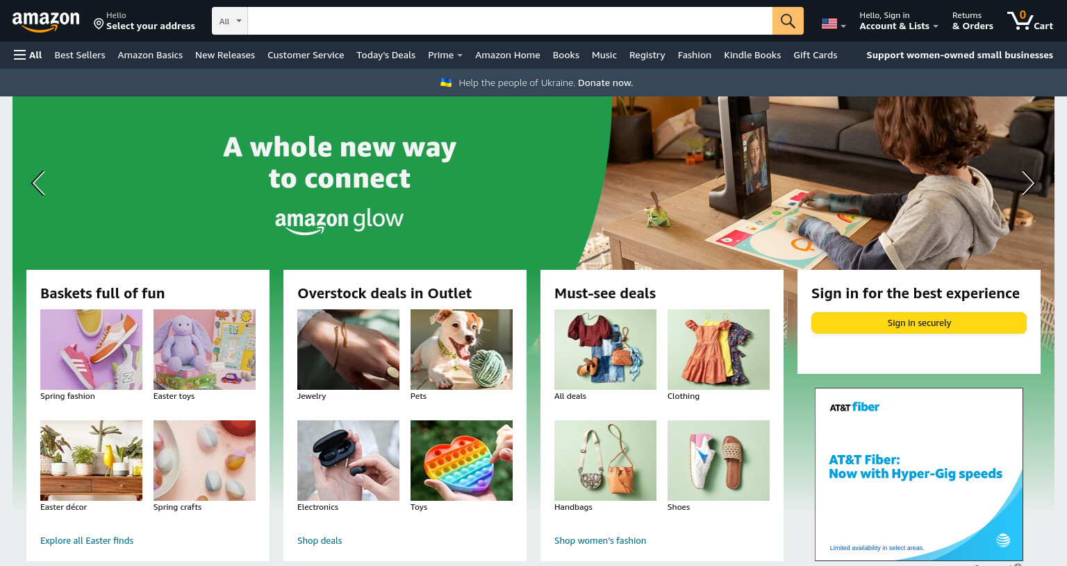The width and height of the screenshot is (1067, 566).
Task: Click the Sign in securely button
Action: point(918,323)
